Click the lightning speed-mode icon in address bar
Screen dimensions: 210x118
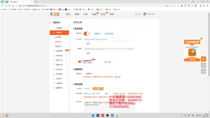pyautogui.click(x=167, y=6)
